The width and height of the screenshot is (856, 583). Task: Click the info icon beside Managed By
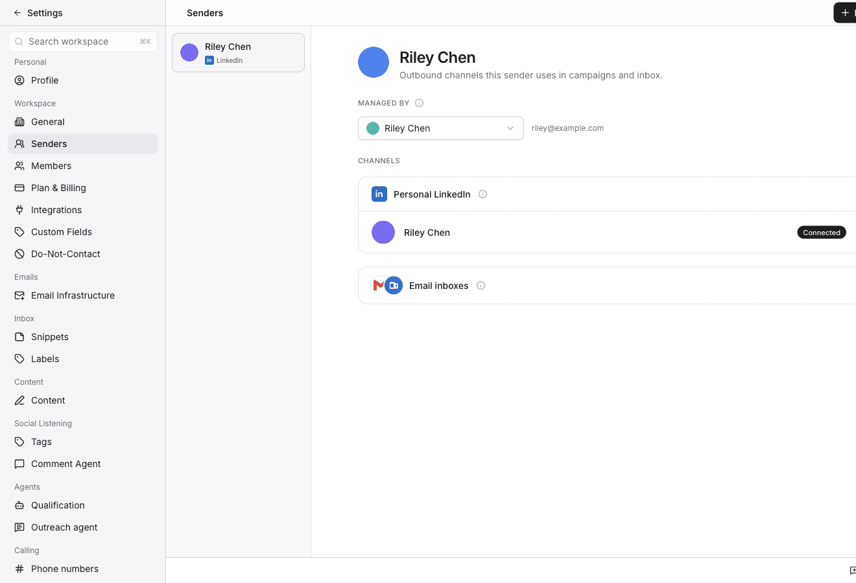pos(420,103)
